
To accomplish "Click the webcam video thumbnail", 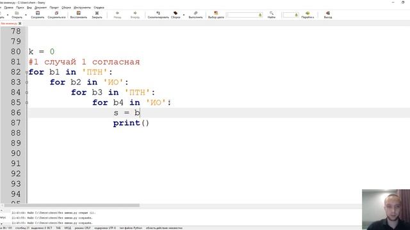I will pos(386,210).
